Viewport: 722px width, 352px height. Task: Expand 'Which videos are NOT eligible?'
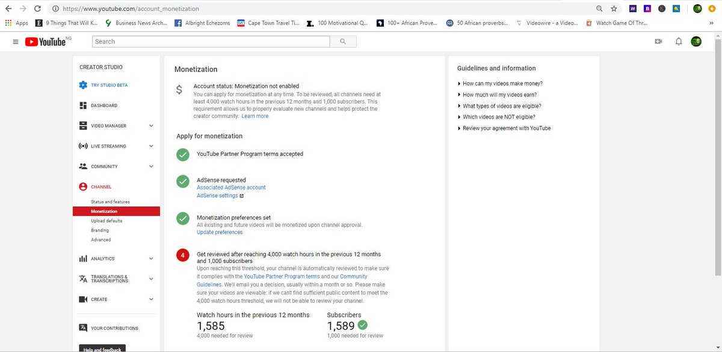coord(496,117)
